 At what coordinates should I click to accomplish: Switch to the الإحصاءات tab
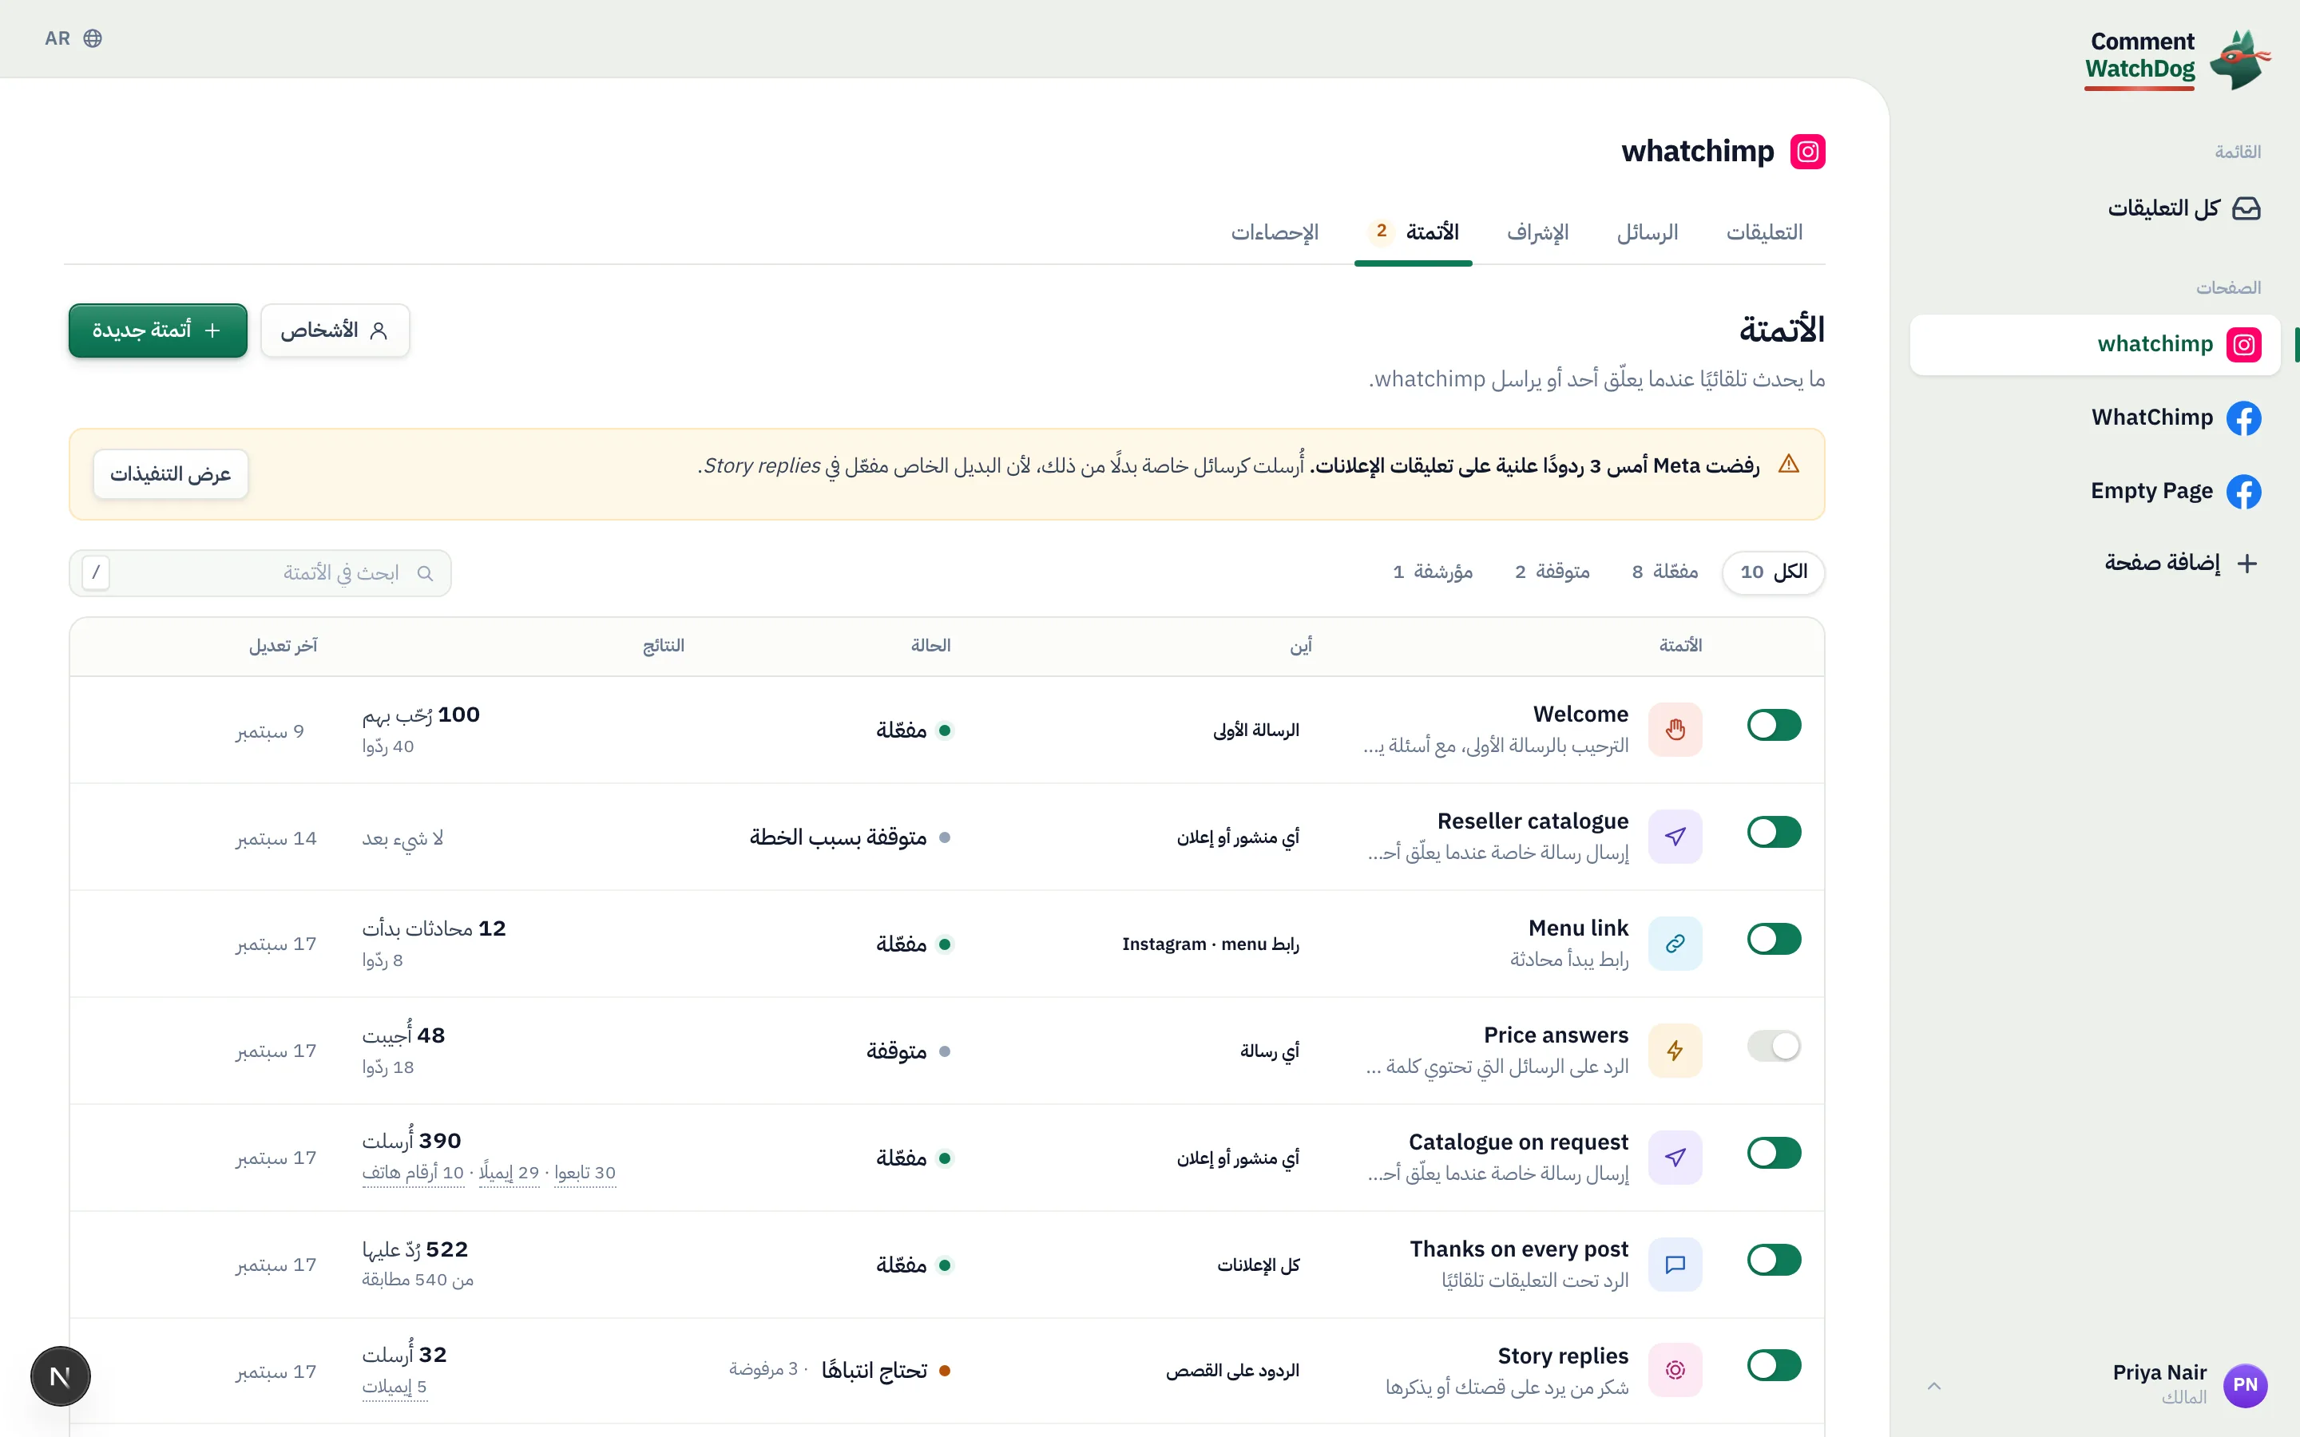tap(1275, 233)
